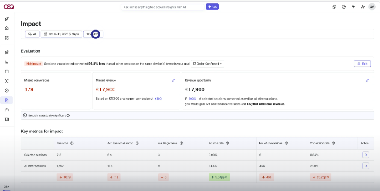This screenshot has width=380, height=191.
Task: Open the bottom tray icon in sidebar
Action: [6, 119]
